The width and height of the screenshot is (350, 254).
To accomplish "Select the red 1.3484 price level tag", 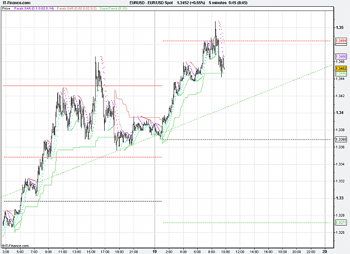I will click(341, 41).
